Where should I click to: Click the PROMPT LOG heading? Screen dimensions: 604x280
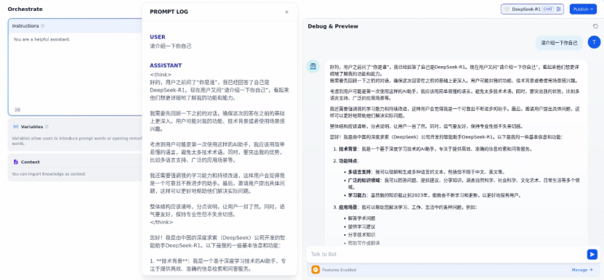[x=169, y=12]
